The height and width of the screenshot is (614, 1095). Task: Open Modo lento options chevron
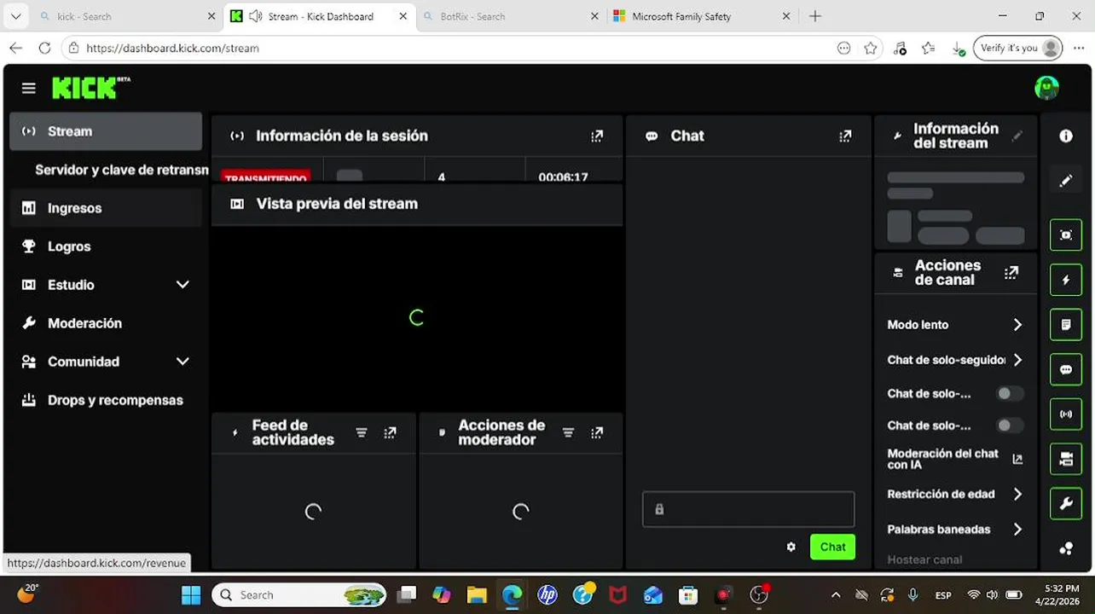point(1017,325)
